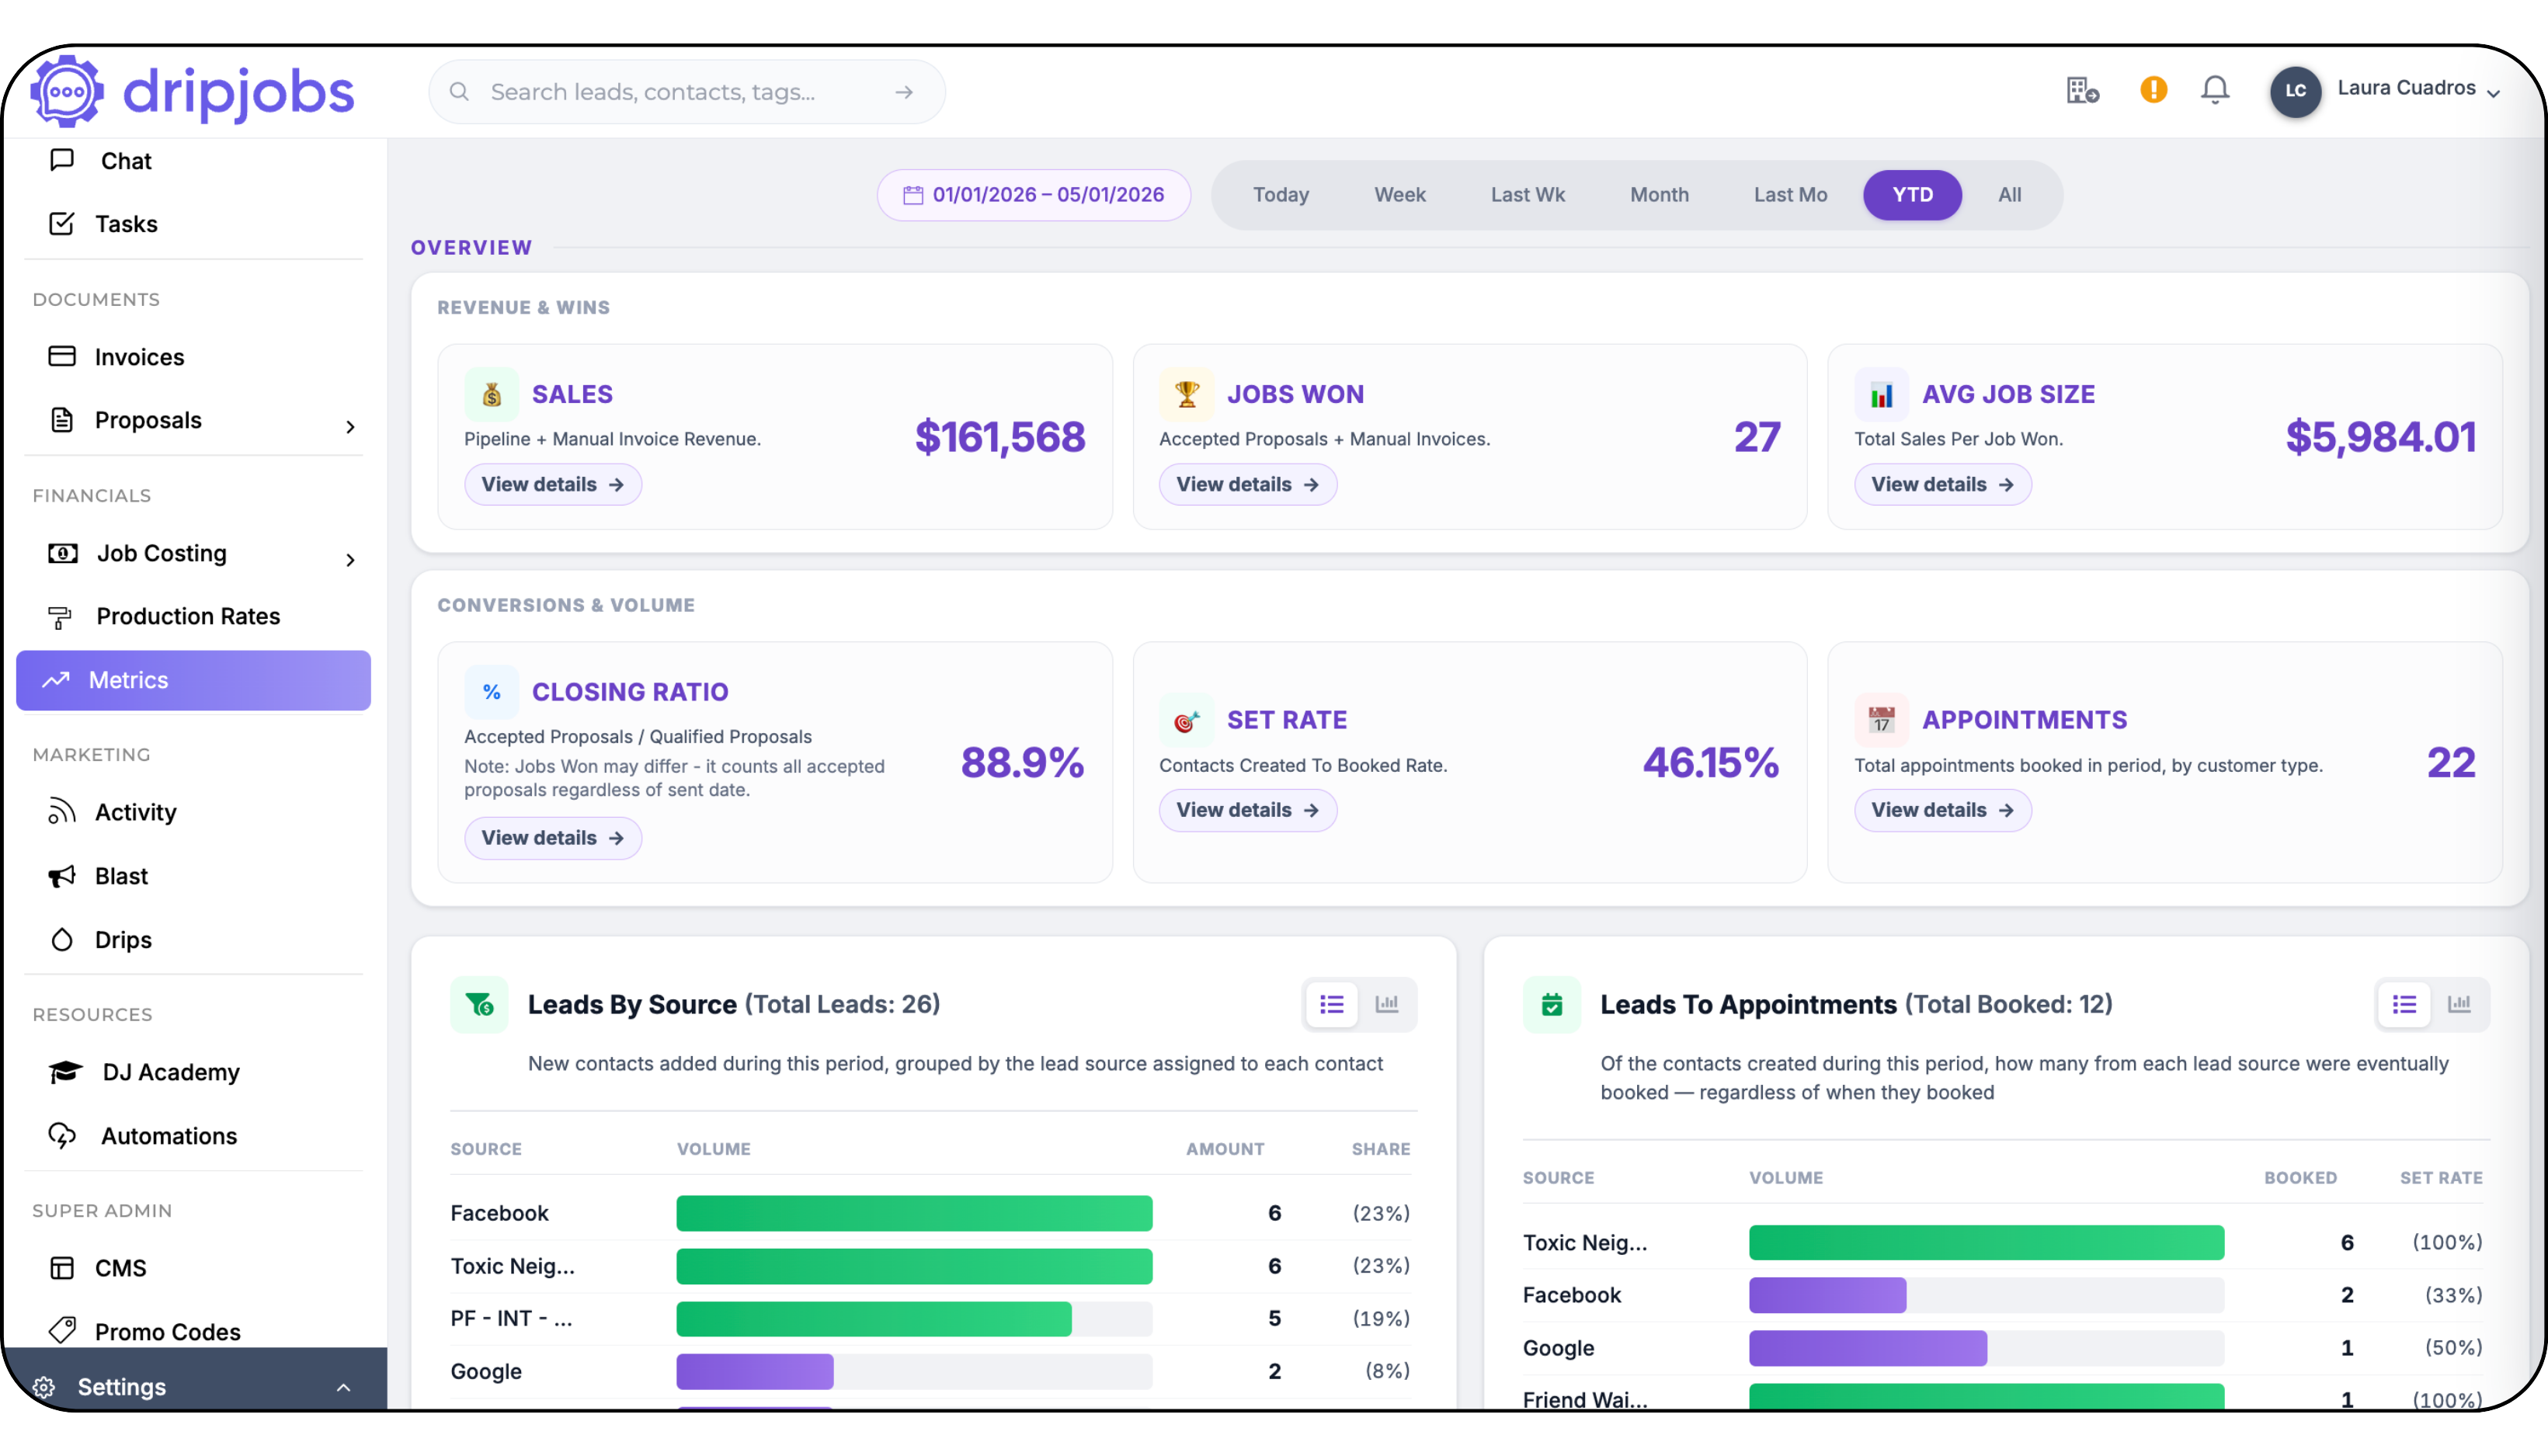Image resolution: width=2548 pixels, height=1456 pixels.
Task: Click the search arrow submit icon
Action: [x=904, y=92]
